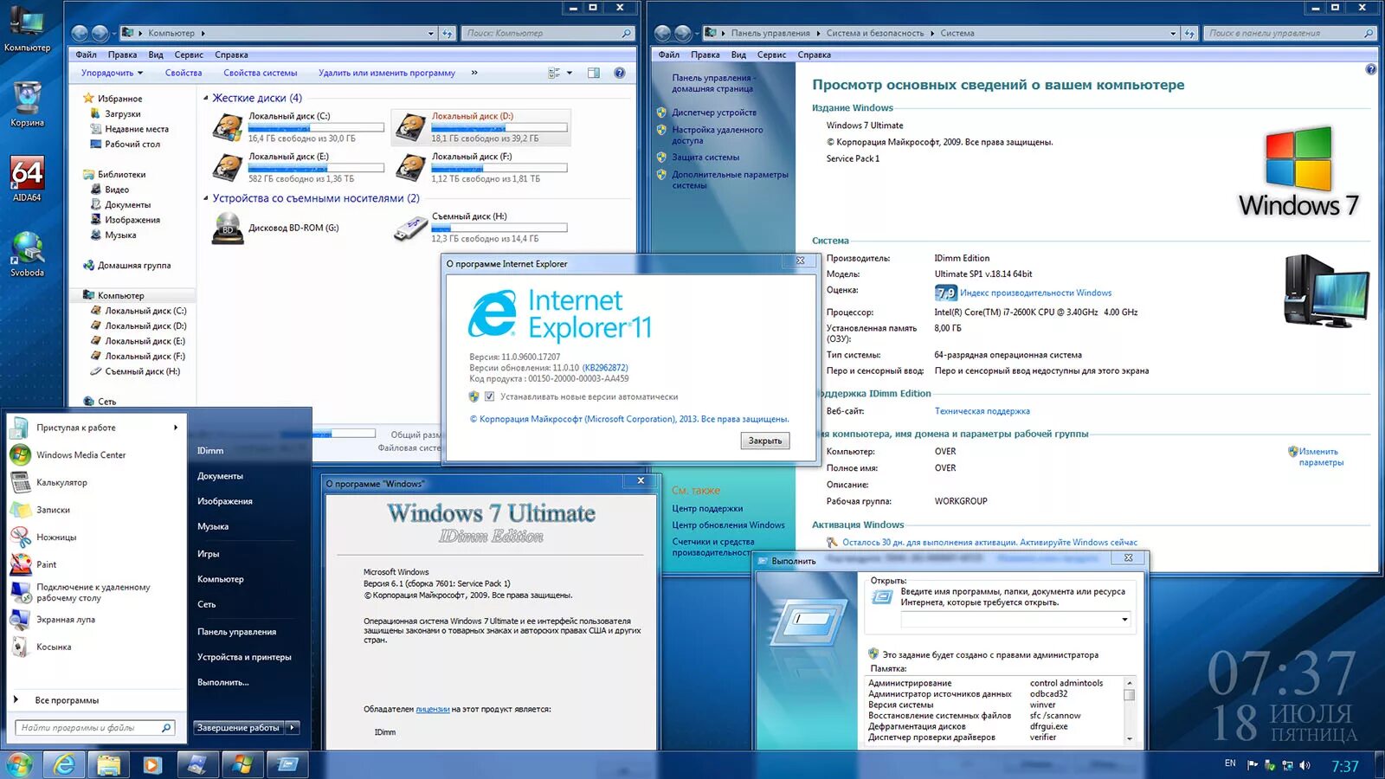Collapse the Жесткие диски (4) group
1385x779 pixels.
pos(206,98)
